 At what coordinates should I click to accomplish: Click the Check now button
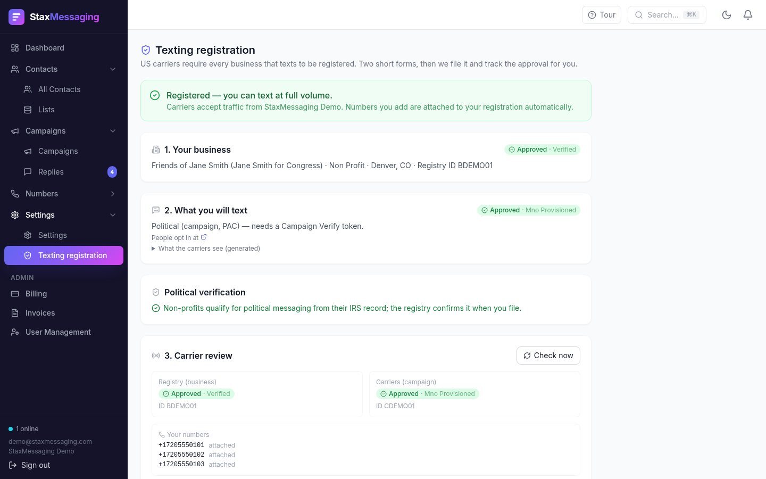pyautogui.click(x=548, y=356)
